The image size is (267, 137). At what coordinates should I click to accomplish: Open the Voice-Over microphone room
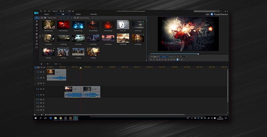37,41
